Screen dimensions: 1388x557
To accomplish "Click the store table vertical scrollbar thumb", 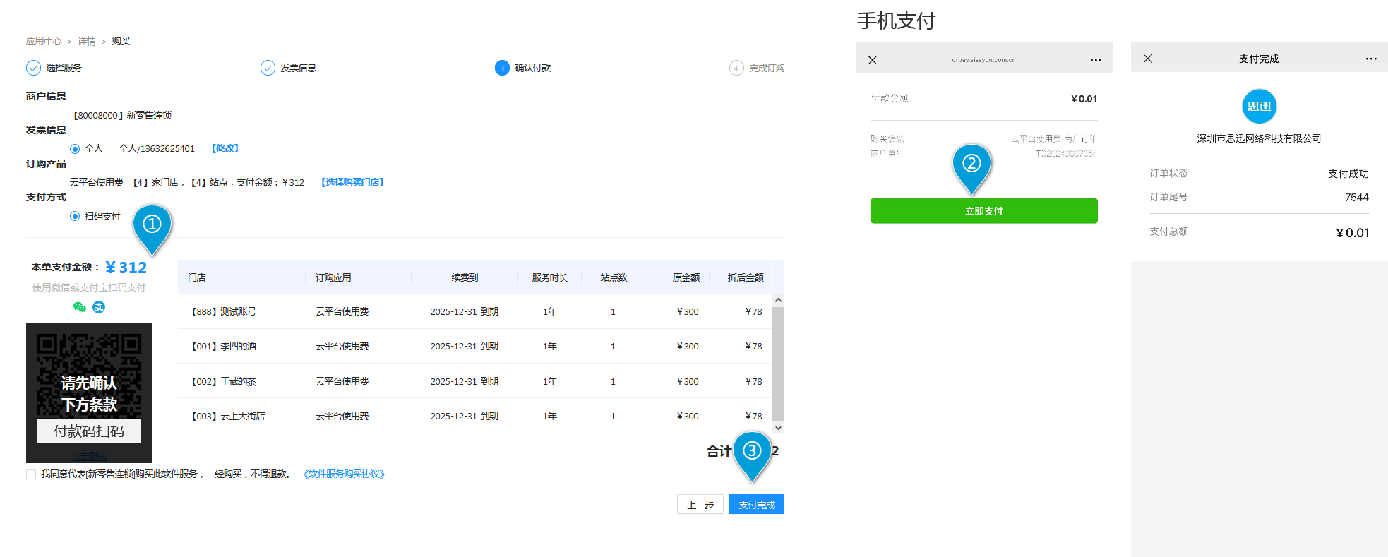I will (778, 364).
